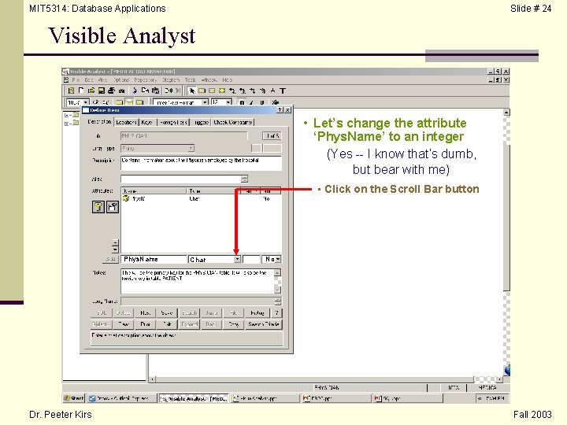The image size is (567, 425).
Task: Click the Open folder toolbar icon
Action: 91,91
